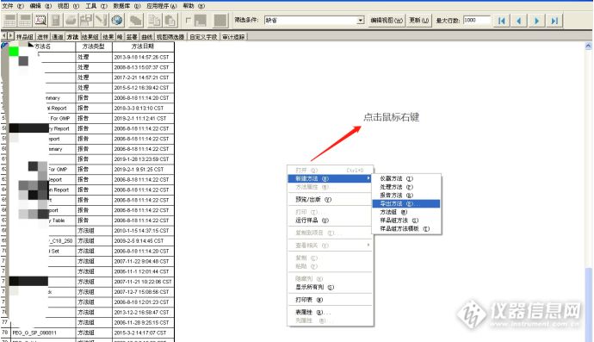The width and height of the screenshot is (594, 342).
Task: Switch to the 通道 tab
Action: tap(58, 37)
